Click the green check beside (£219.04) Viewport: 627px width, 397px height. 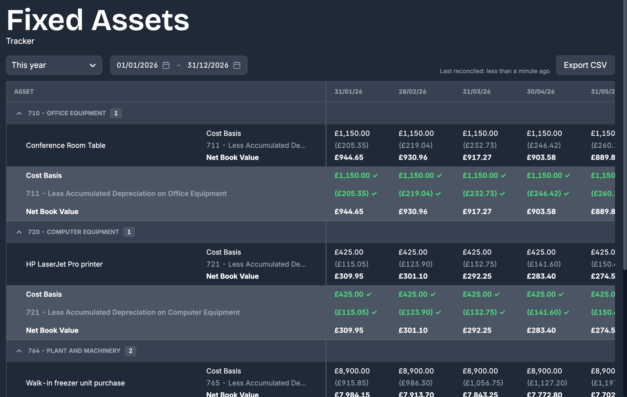click(438, 193)
